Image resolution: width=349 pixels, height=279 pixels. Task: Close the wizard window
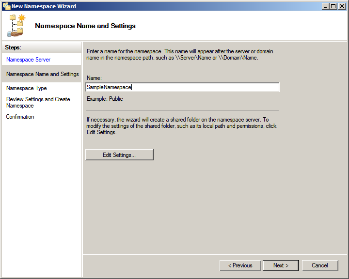(342, 6)
